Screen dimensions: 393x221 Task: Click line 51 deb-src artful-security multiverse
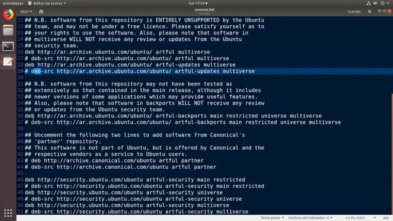click(136, 211)
